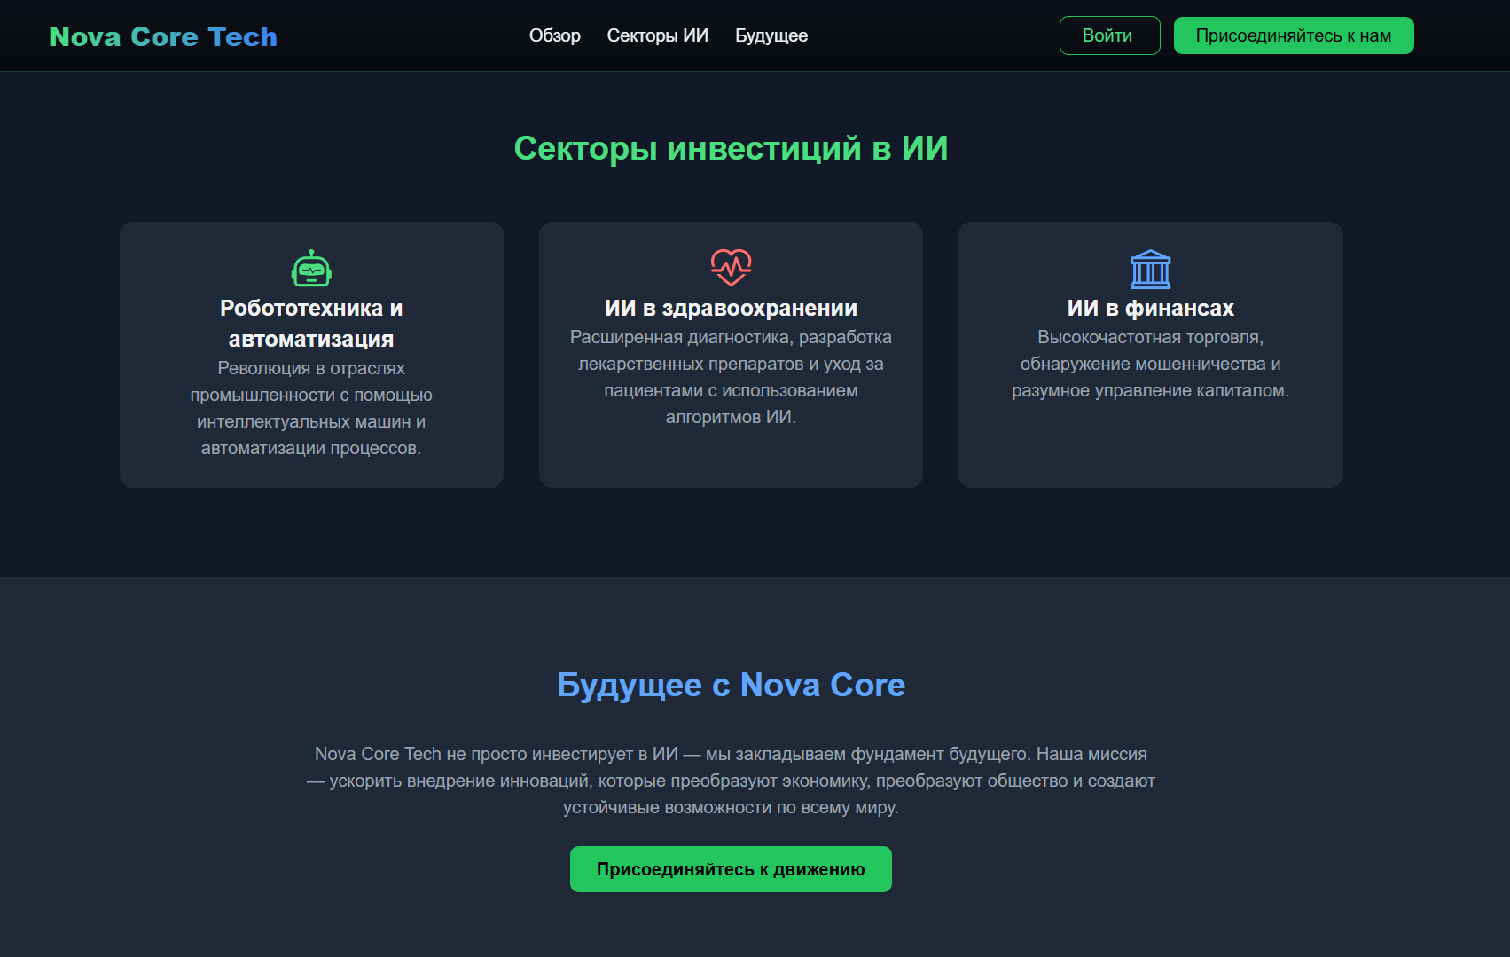Open the Обзор navigation link
The height and width of the screenshot is (957, 1510).
pos(554,35)
